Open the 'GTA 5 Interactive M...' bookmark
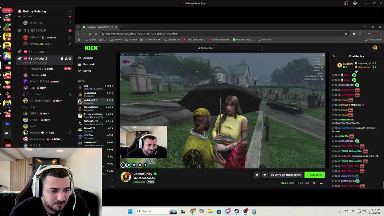Viewport: 384px width, 216px height. (x=150, y=40)
